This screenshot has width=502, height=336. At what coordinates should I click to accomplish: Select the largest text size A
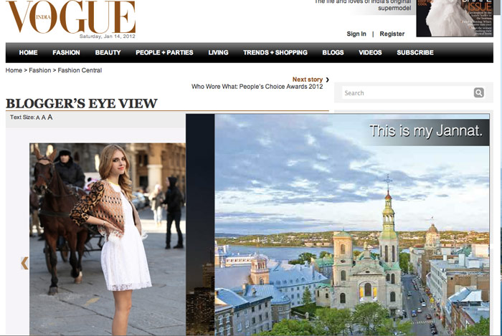[50, 117]
